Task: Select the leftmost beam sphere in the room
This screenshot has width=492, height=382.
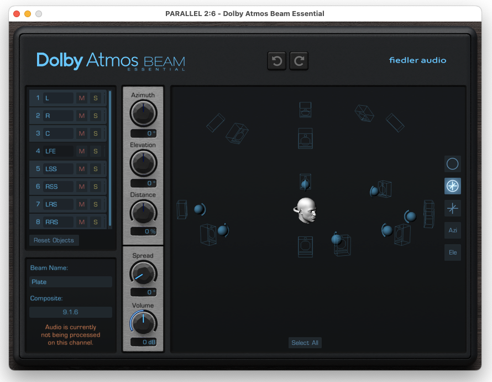Action: pyautogui.click(x=199, y=209)
